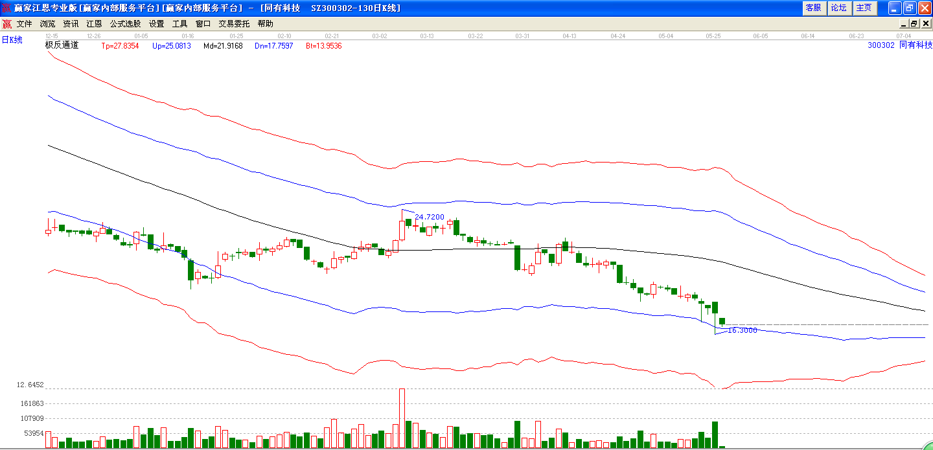Click the 日K线 period label
The width and height of the screenshot is (933, 450).
pos(12,39)
